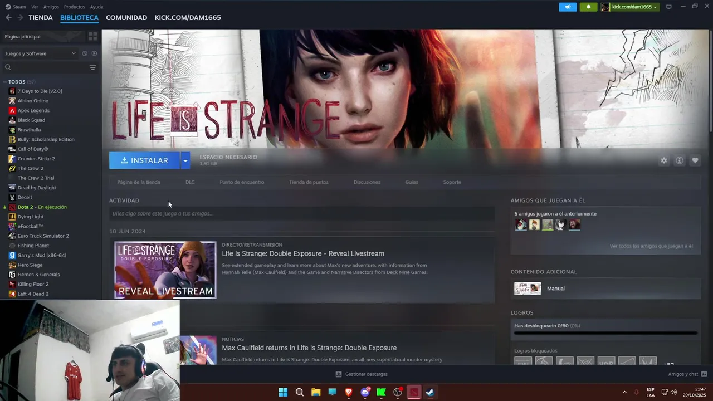Open the Discusiones tab
Screen dimensions: 713x401
click(367, 182)
